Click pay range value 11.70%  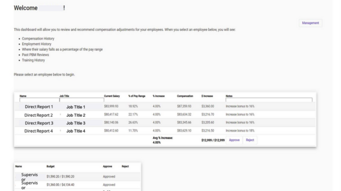point(133,131)
